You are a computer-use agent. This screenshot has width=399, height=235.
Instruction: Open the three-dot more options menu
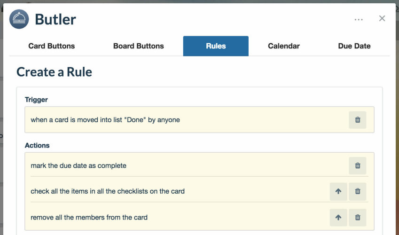tap(359, 19)
